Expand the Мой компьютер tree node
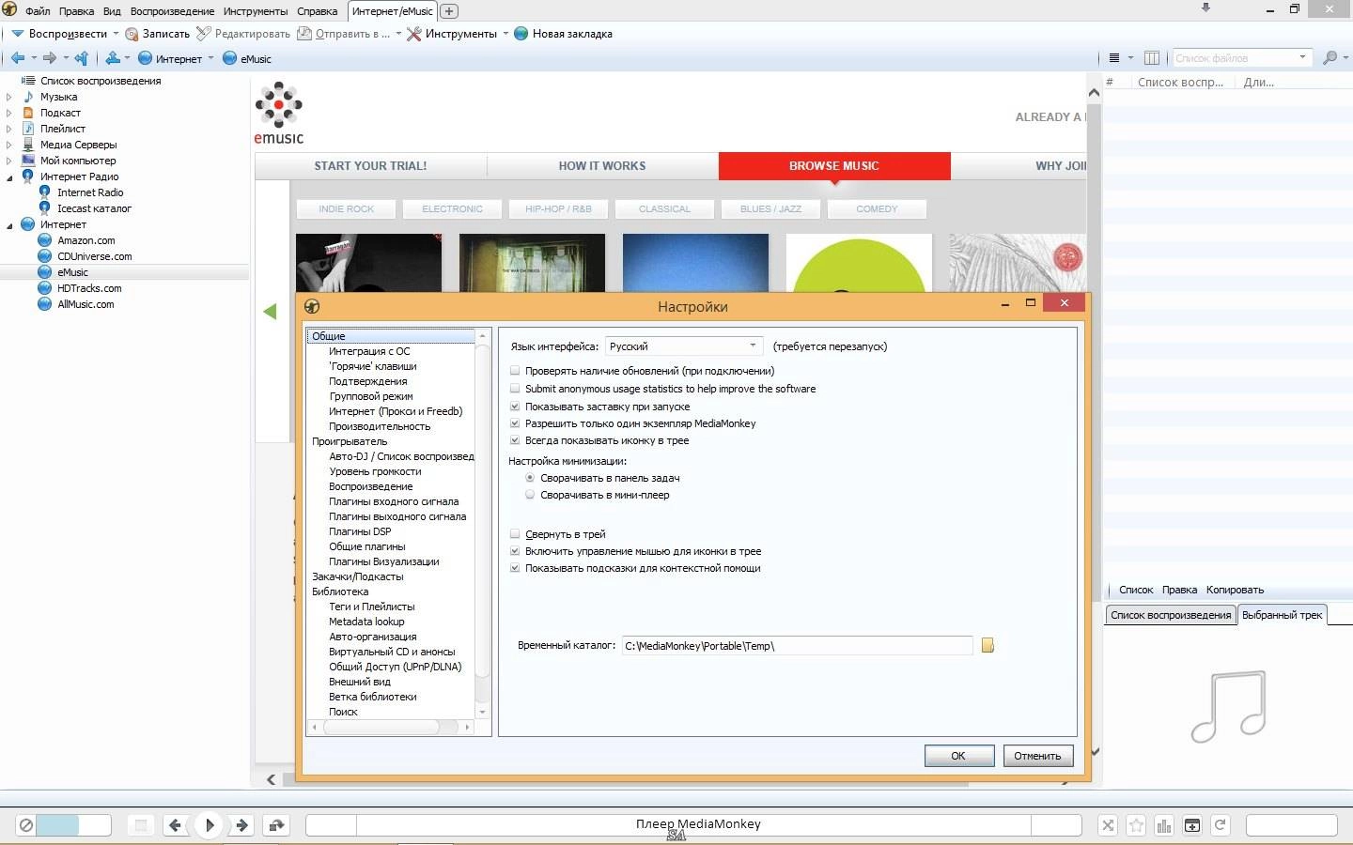The image size is (1353, 845). pos(9,161)
